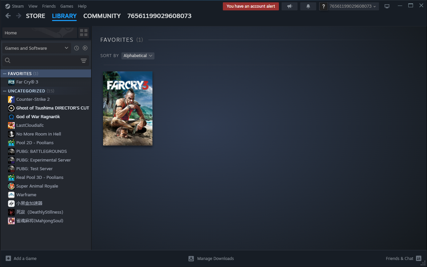Click the Warframe game icon
Viewport: 427px width, 267px height.
(x=11, y=195)
